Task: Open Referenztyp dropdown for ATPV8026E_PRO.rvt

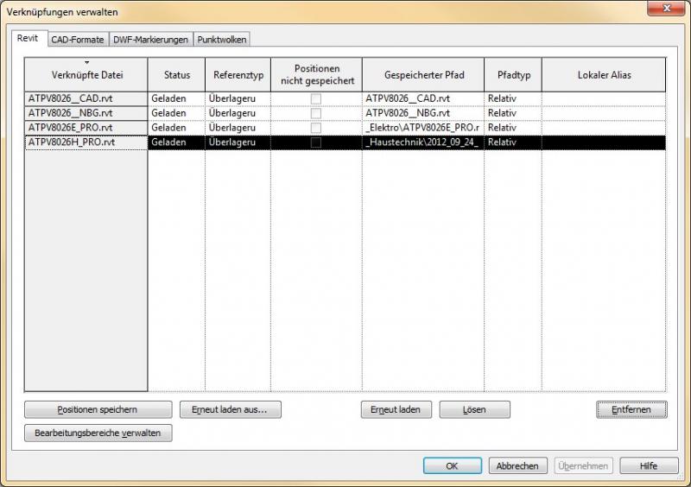Action: pyautogui.click(x=237, y=128)
